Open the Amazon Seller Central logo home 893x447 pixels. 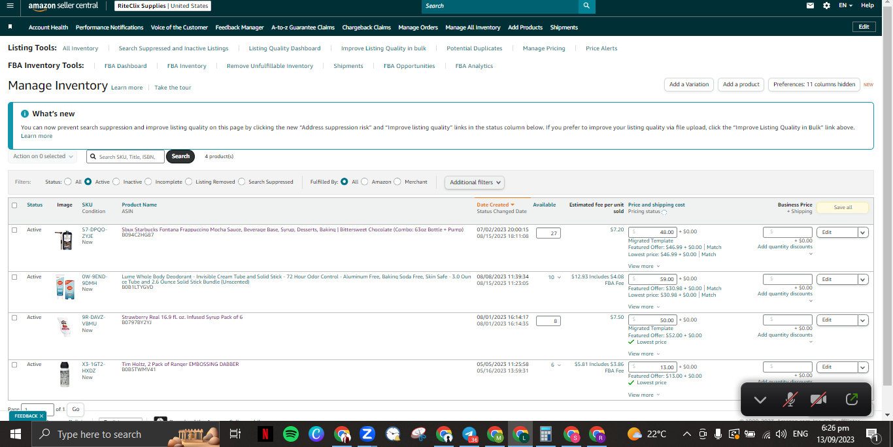(63, 6)
